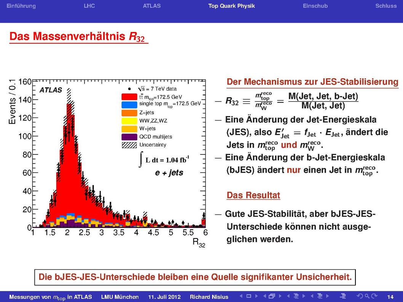
Task: Click the x-axis label R32 under the plot
Action: 199,242
